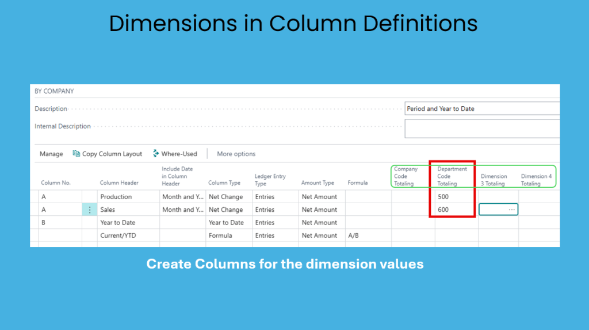Select the Formula column type cell
589x330 pixels.
pyautogui.click(x=228, y=236)
